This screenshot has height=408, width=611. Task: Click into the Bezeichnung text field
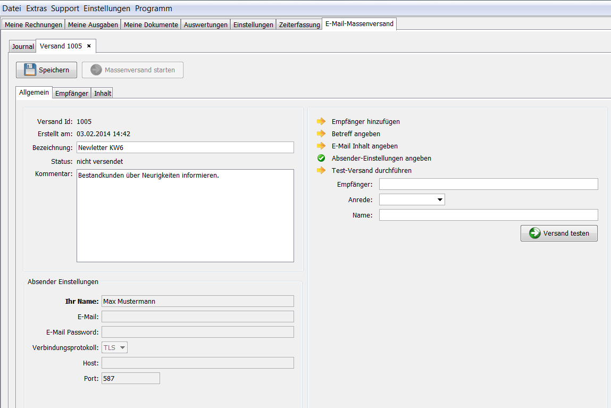185,147
